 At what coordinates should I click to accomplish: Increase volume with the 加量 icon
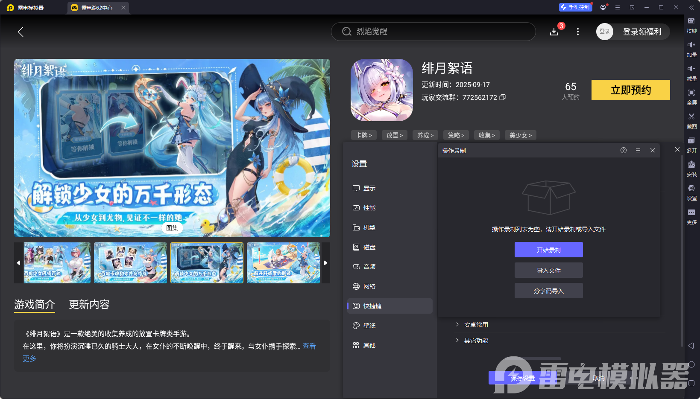pyautogui.click(x=692, y=49)
